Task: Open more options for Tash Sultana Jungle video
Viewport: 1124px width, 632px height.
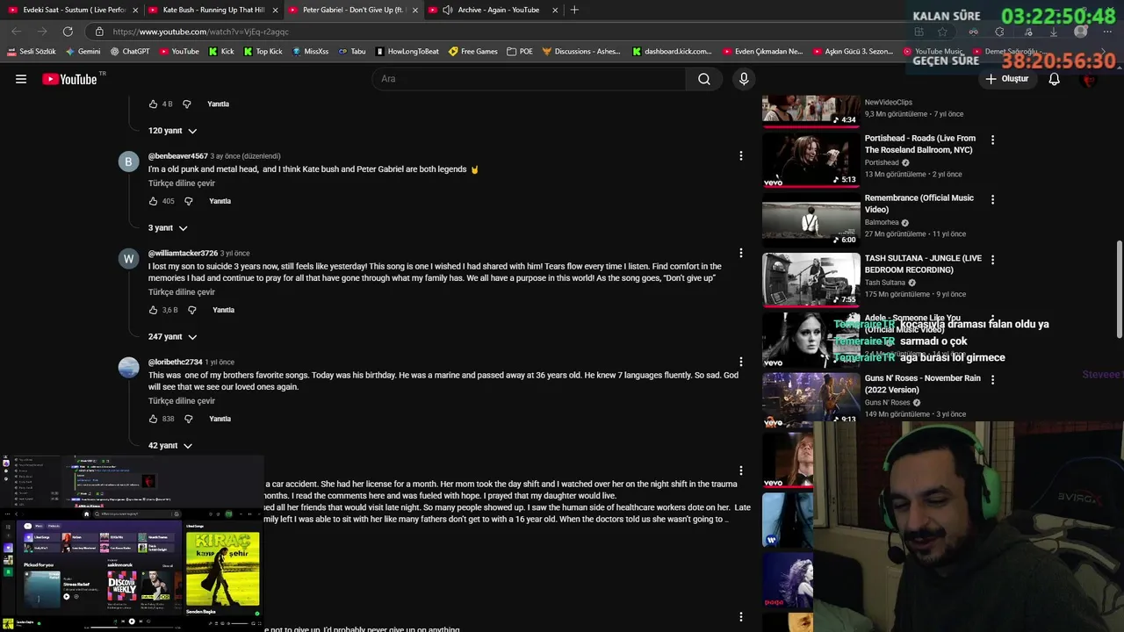Action: click(x=992, y=260)
